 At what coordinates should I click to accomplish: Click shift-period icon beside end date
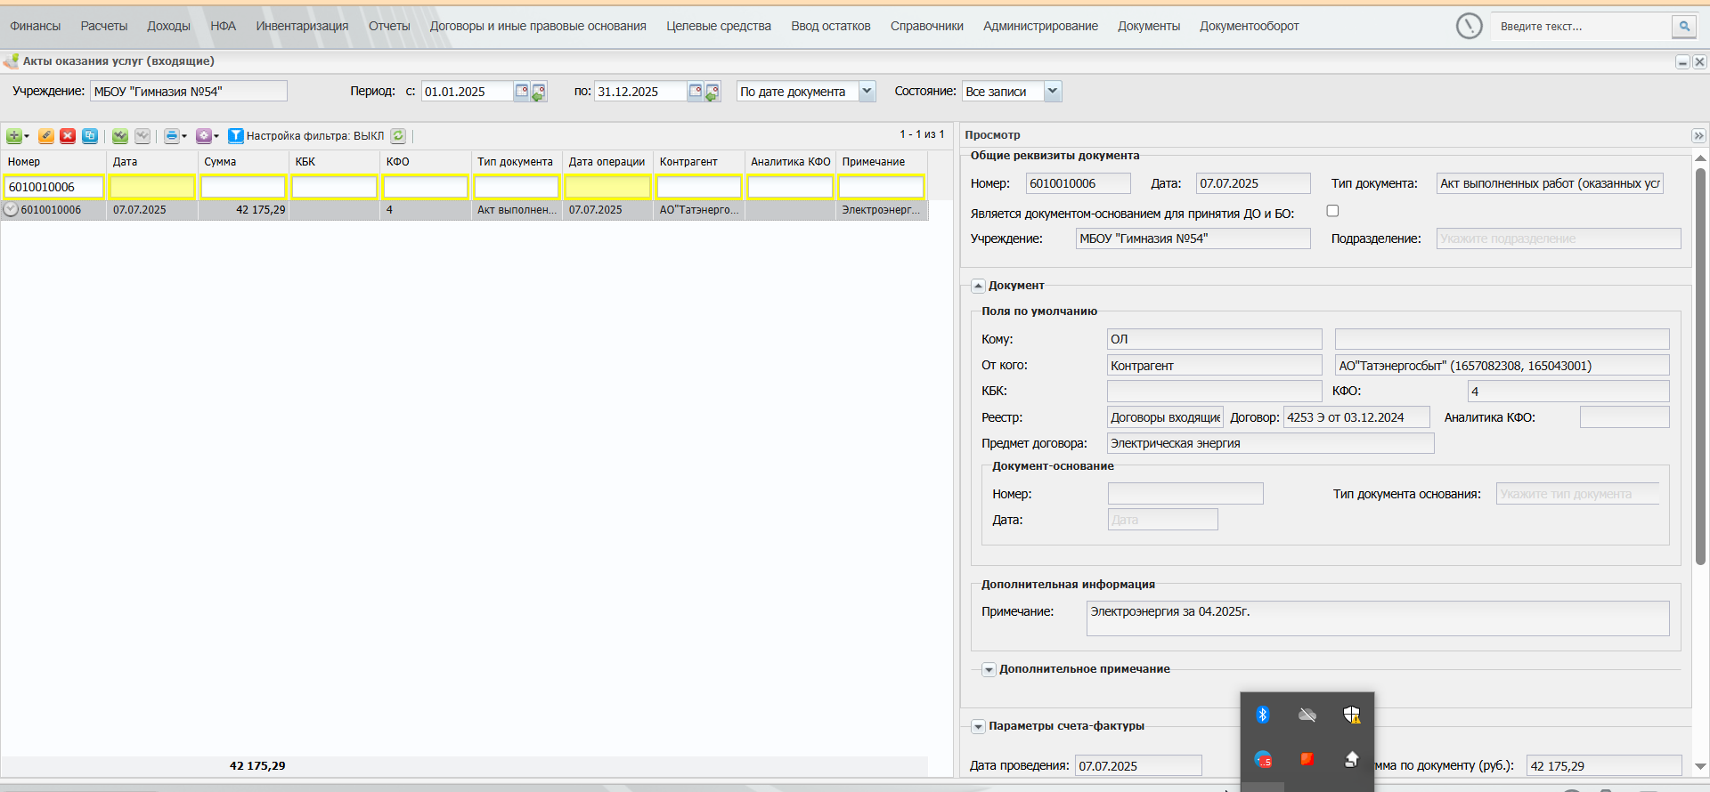(x=712, y=92)
